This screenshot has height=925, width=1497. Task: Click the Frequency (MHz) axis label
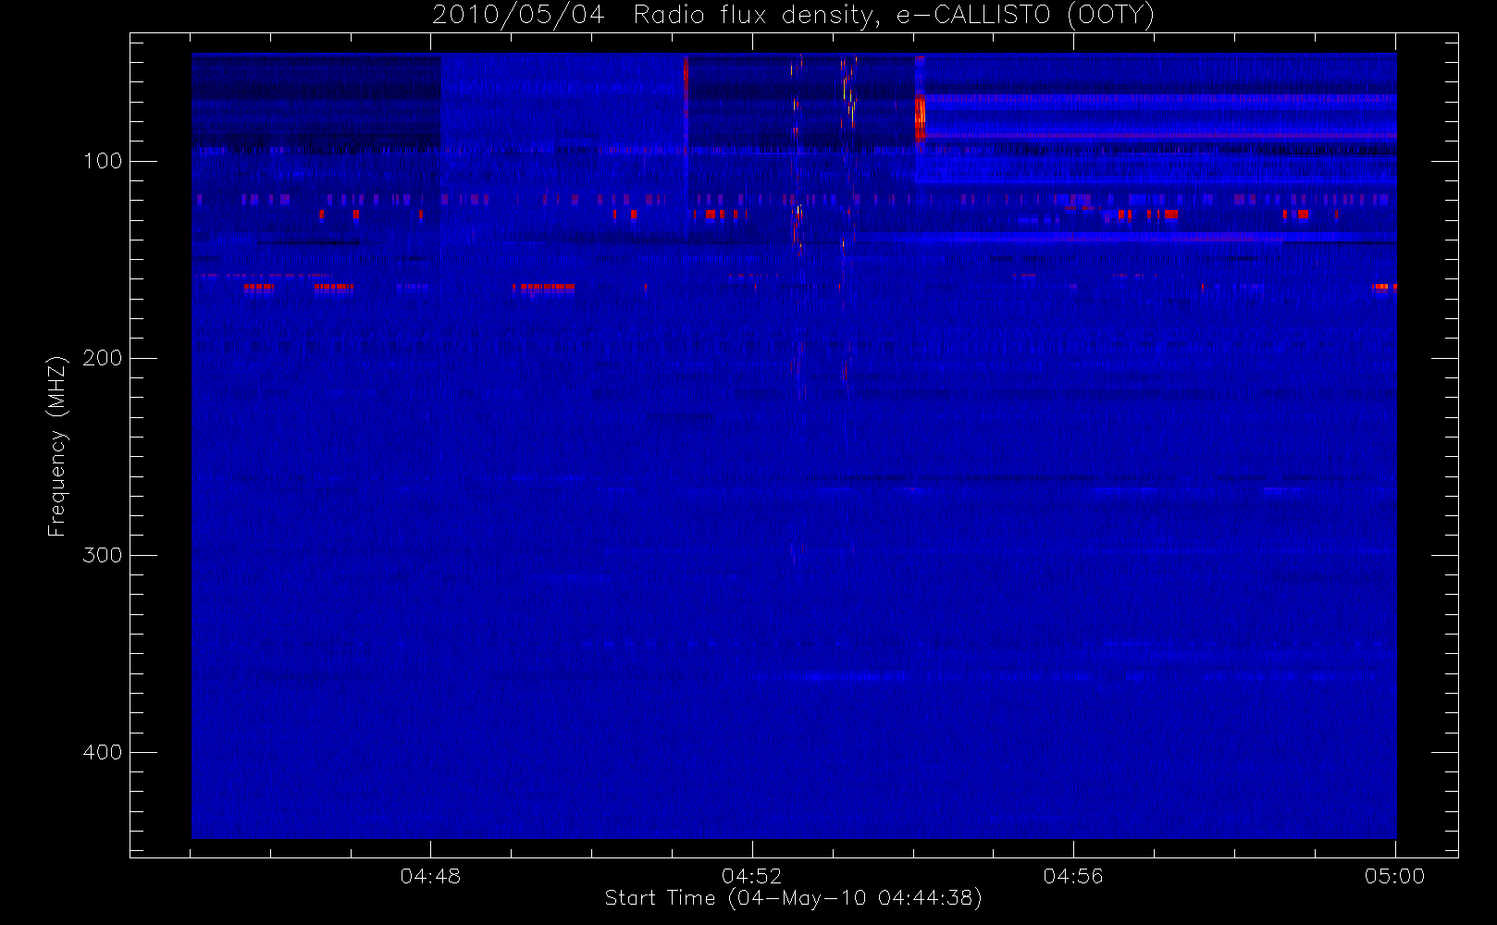pos(57,446)
